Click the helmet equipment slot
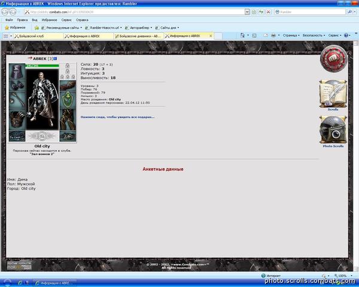 tap(17, 71)
